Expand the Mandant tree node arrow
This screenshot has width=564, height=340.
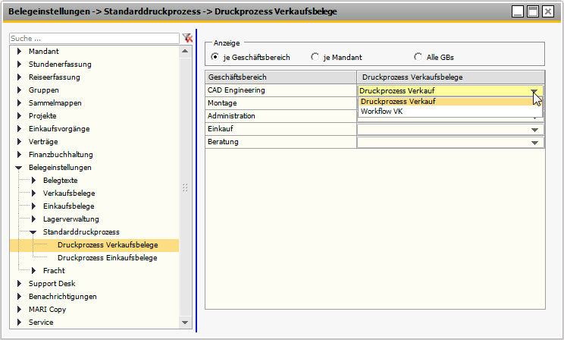pyautogui.click(x=19, y=52)
